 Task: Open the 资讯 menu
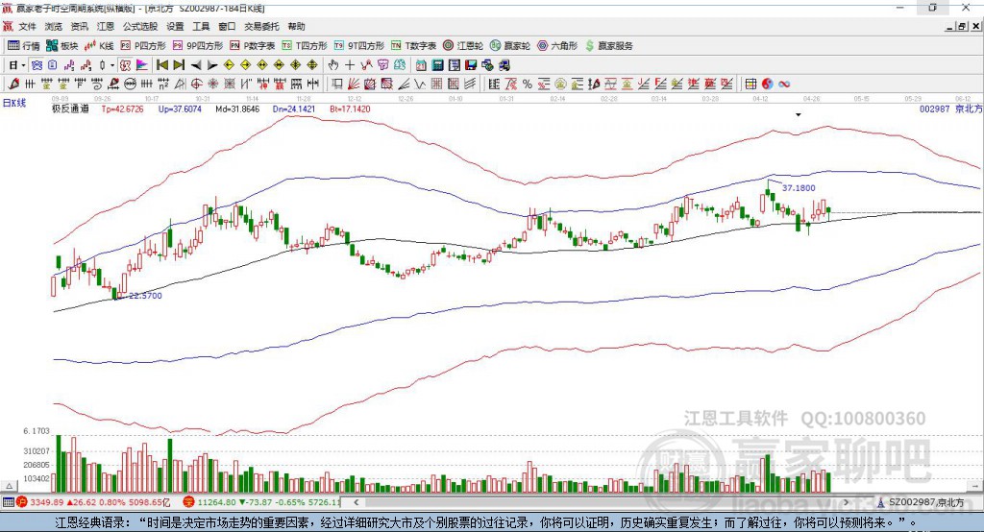point(79,26)
